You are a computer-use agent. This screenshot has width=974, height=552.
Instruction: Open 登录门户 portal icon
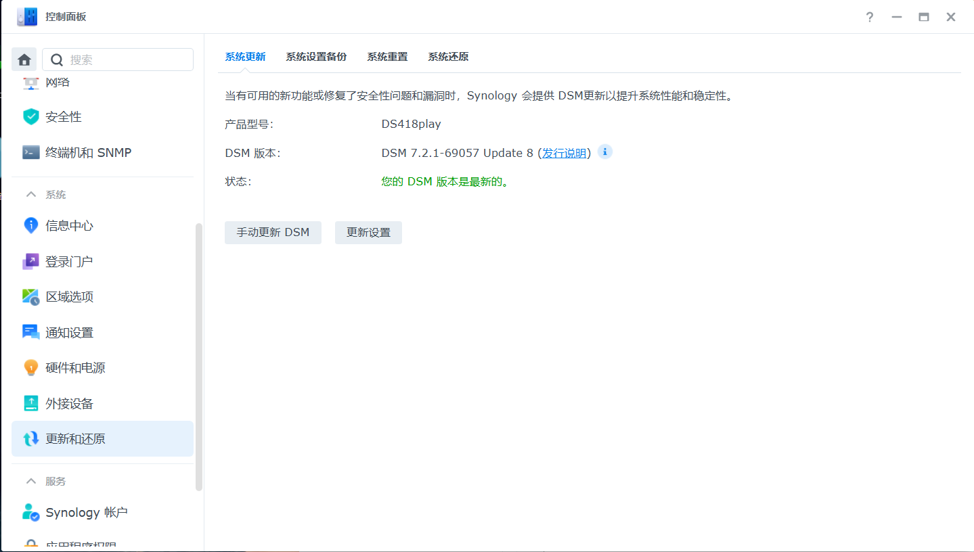[x=31, y=261]
